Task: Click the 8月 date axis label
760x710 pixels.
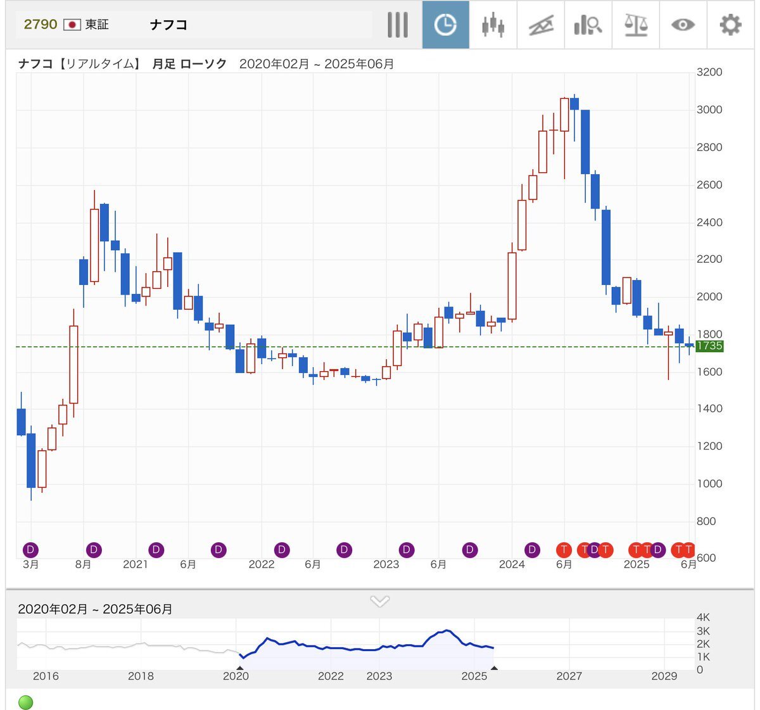Action: [x=83, y=564]
